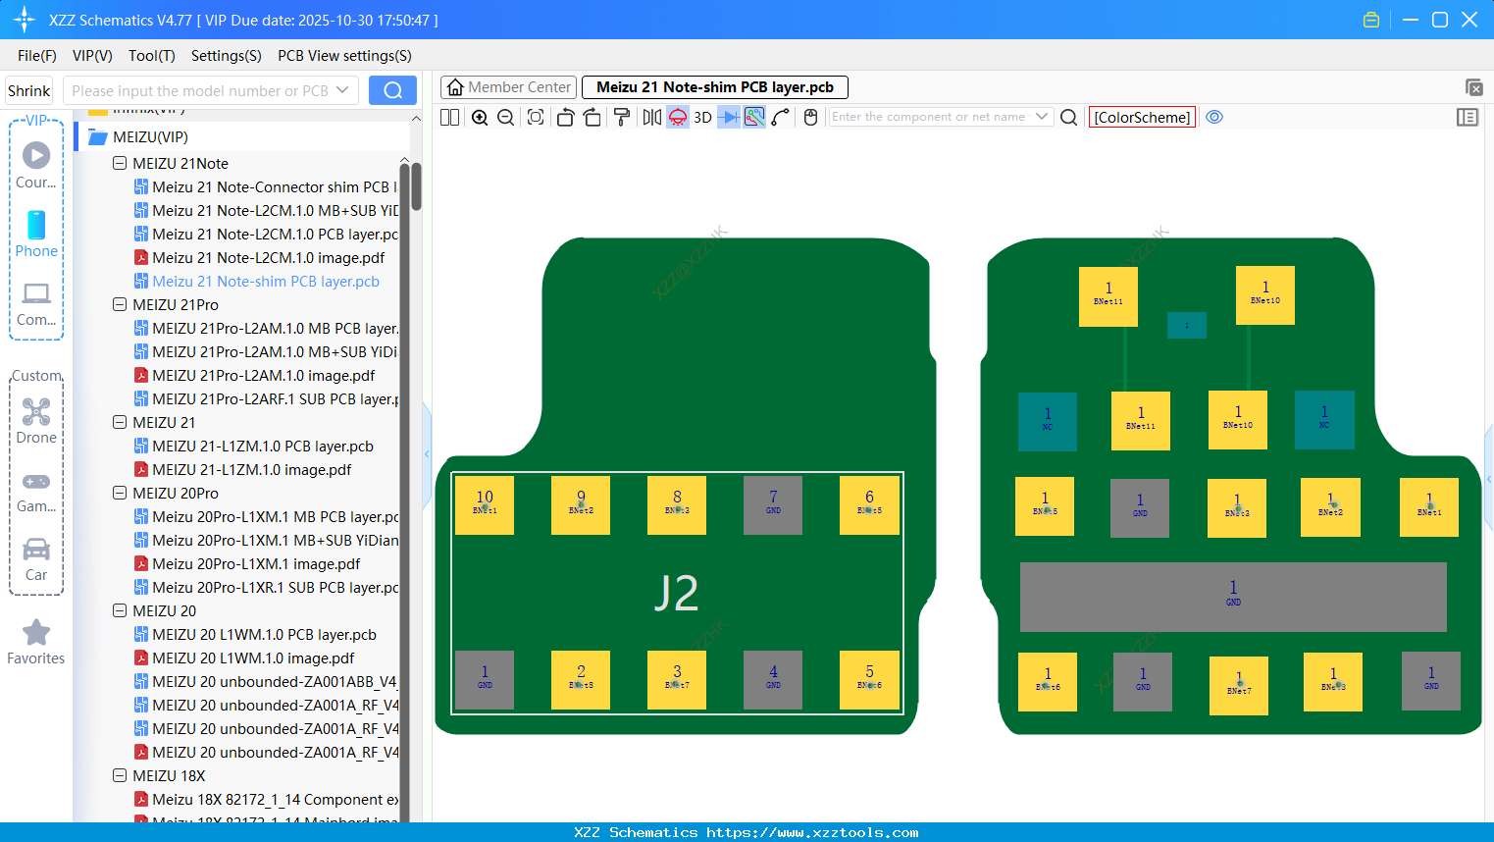The width and height of the screenshot is (1494, 842).
Task: Collapse the MEIZU 21 folder
Action: click(120, 423)
